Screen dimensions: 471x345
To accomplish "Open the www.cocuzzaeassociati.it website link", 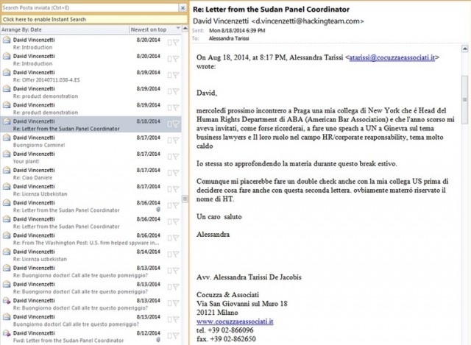I will (x=235, y=321).
